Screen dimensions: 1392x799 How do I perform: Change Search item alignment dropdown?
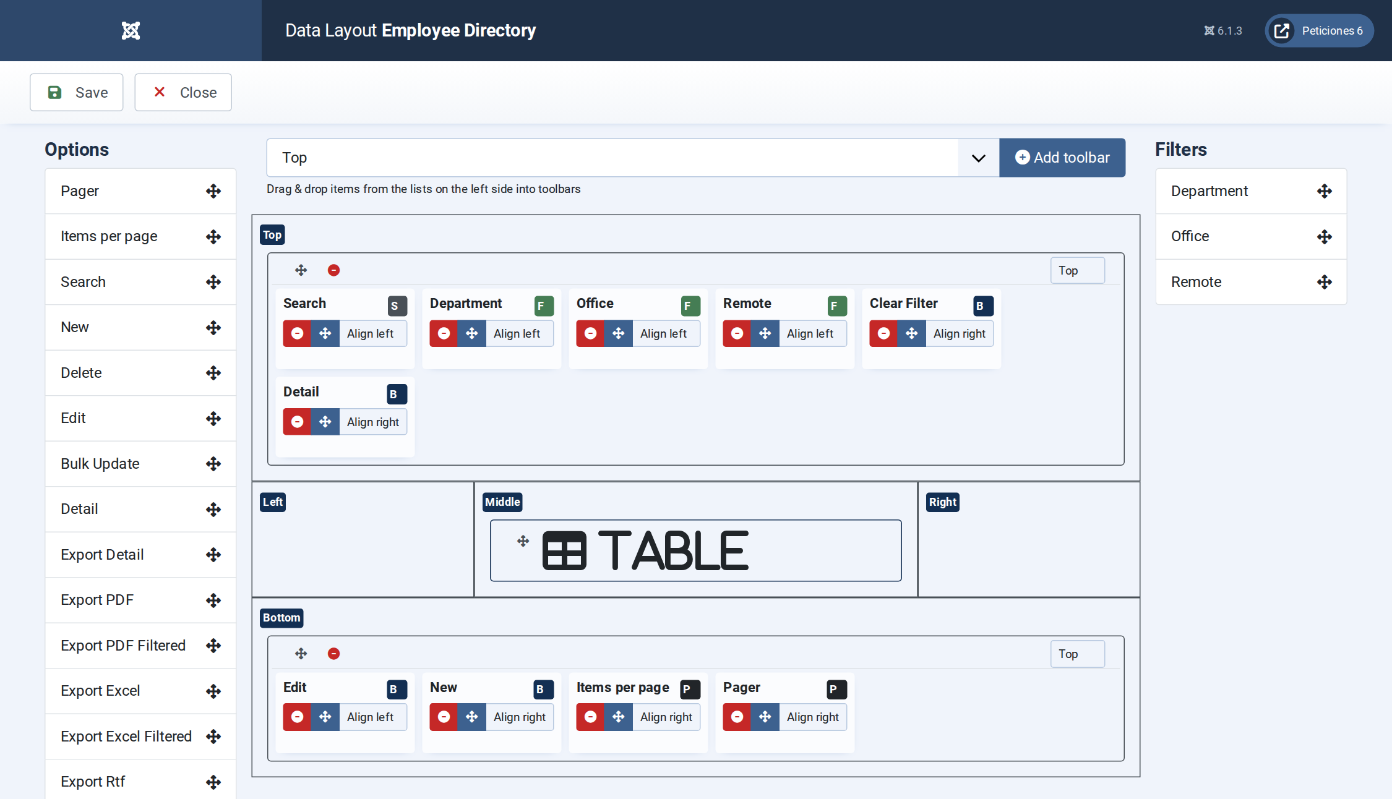(373, 333)
